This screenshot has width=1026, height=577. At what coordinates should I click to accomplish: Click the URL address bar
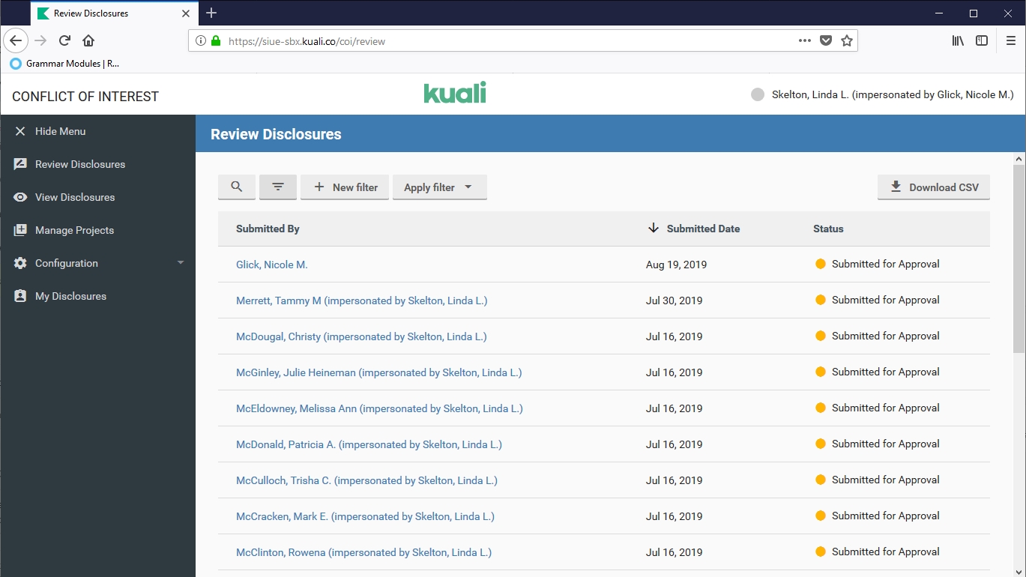coord(510,41)
